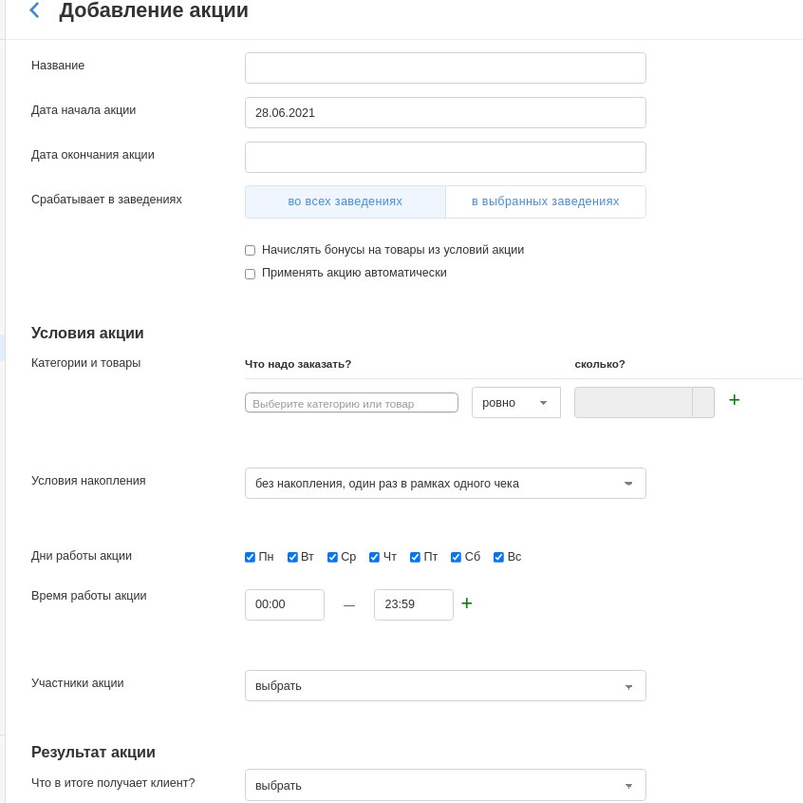The image size is (803, 803).
Task: Disable the Сб day checkbox
Action: (456, 558)
